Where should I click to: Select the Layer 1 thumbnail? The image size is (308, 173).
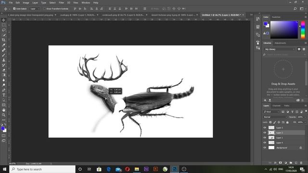click(x=271, y=138)
